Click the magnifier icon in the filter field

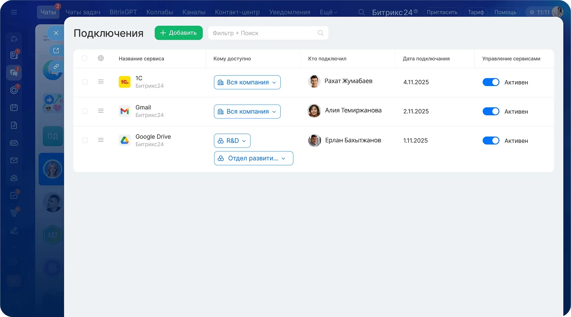(x=320, y=33)
